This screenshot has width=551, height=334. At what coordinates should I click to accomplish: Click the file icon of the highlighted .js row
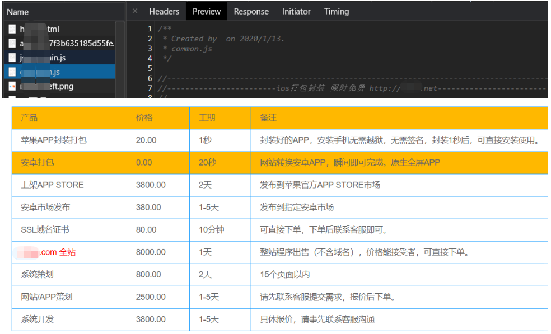point(12,72)
